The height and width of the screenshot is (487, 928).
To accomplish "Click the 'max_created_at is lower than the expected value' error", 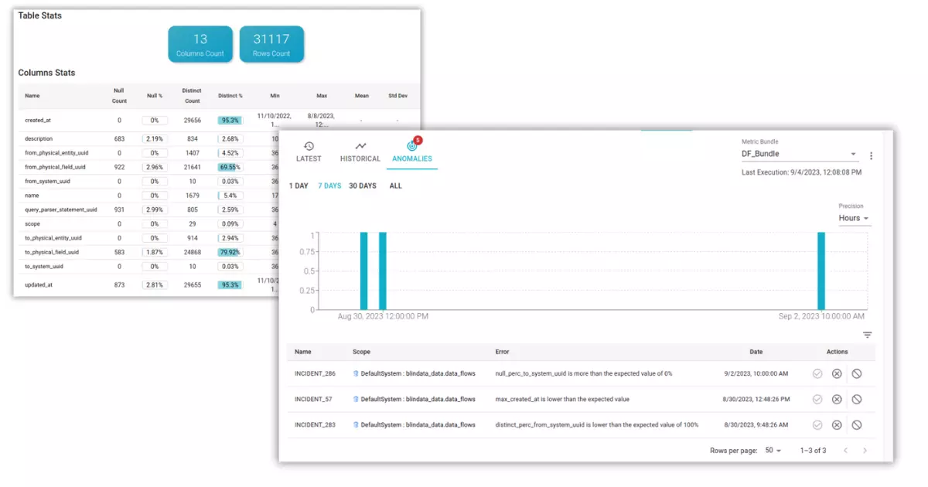I will (x=562, y=399).
